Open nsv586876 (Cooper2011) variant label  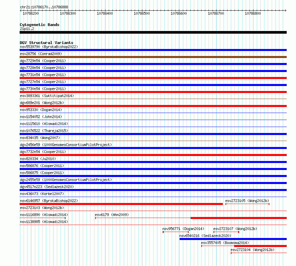[42, 166]
